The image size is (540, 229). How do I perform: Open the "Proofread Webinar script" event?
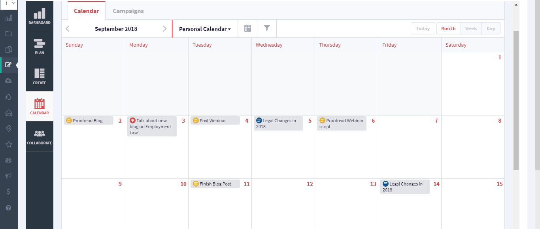point(342,123)
